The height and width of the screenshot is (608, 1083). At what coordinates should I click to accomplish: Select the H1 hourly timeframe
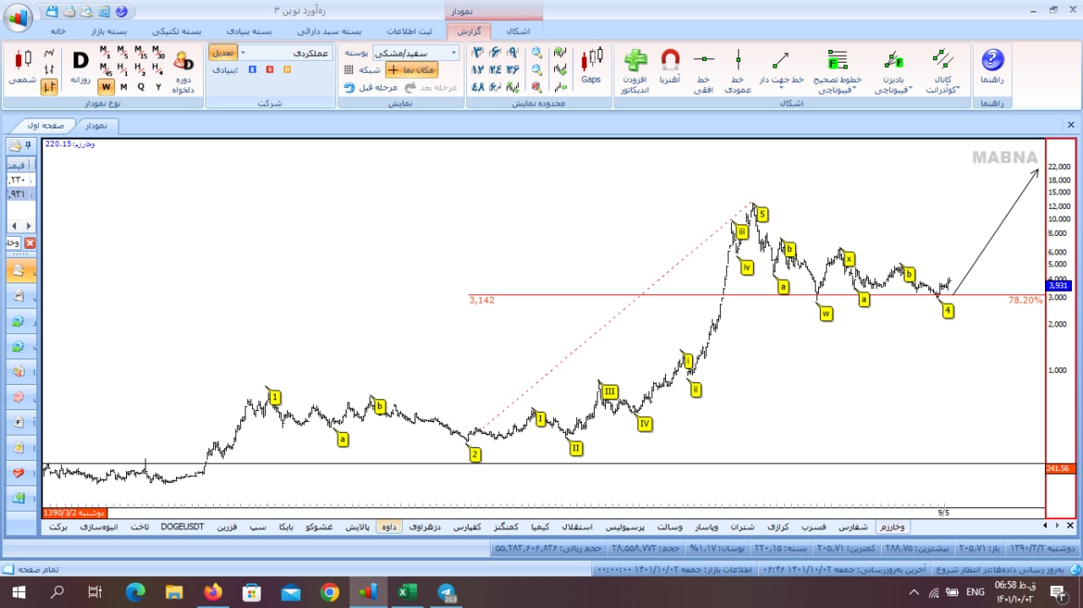click(x=124, y=69)
